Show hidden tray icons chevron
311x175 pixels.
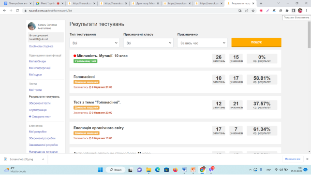tap(251, 170)
